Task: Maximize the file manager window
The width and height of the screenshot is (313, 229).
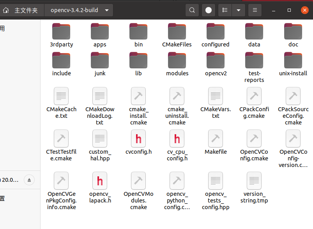Action: point(289,10)
